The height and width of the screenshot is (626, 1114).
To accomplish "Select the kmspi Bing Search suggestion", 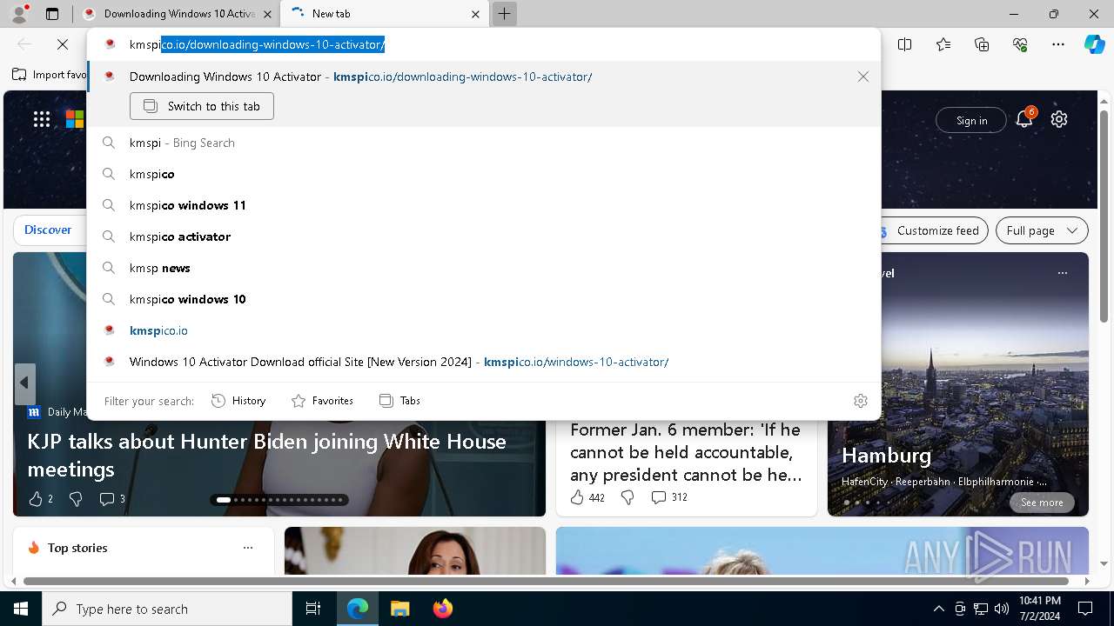I will pyautogui.click(x=484, y=143).
